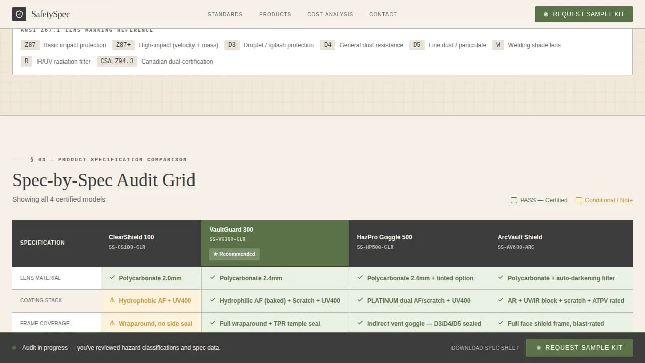Select the Z87+ lens marking tag
This screenshot has height=363, width=645.
click(x=123, y=45)
